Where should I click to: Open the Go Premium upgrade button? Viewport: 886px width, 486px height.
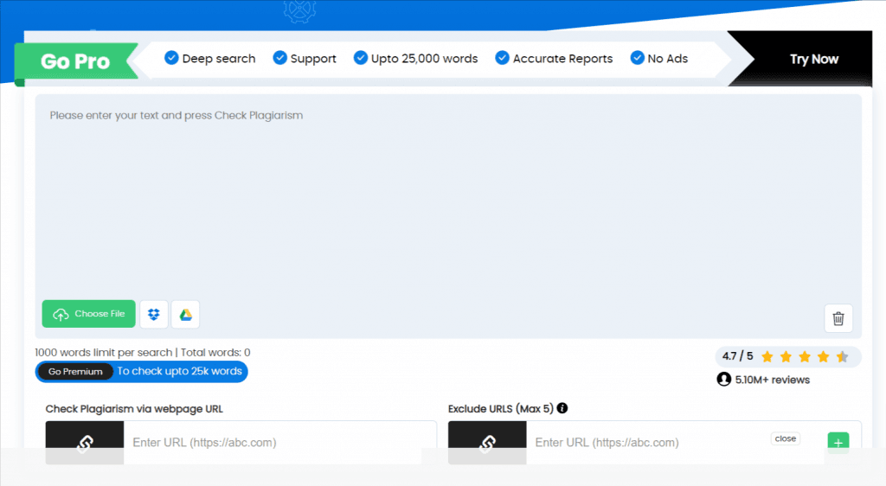point(75,372)
